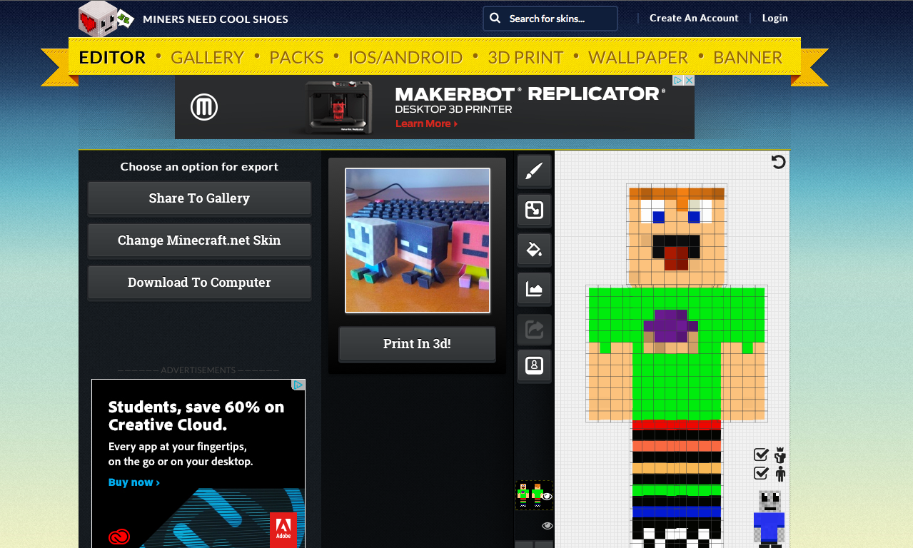913x548 pixels.
Task: Click the Miners Need Cool Shoes logo
Action: pos(106,19)
